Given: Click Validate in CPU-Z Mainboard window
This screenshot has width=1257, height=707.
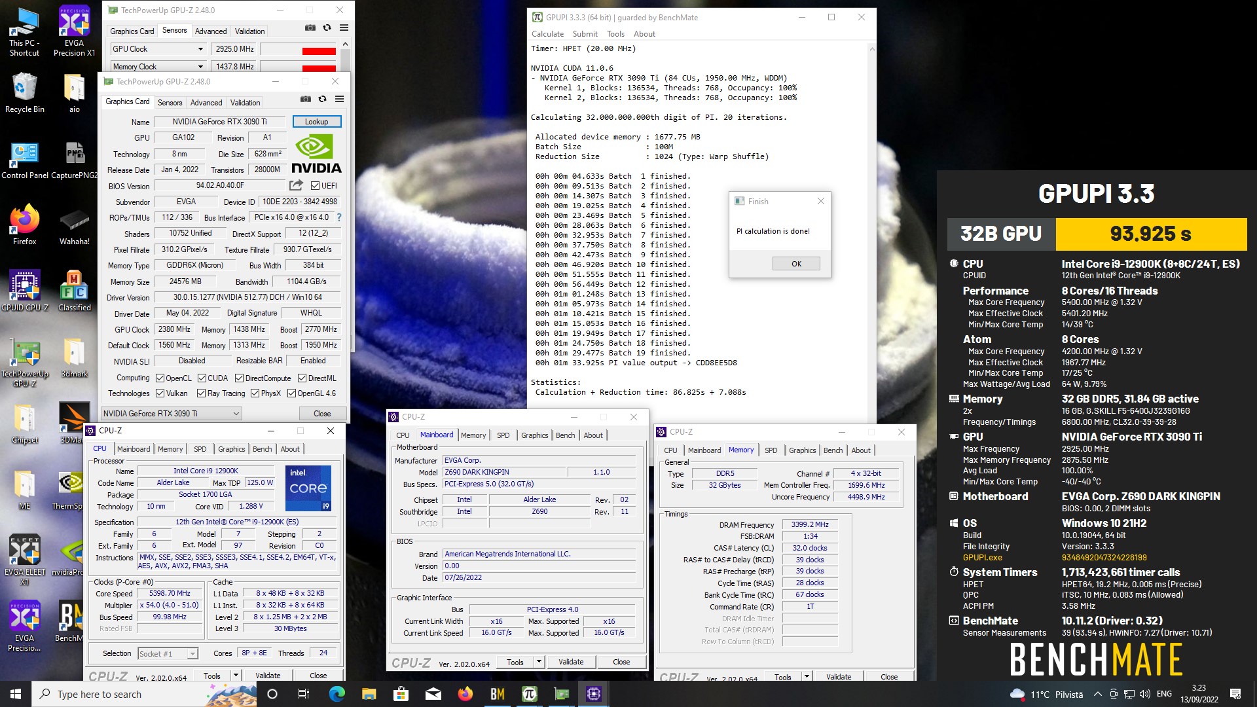Looking at the screenshot, I should 571,662.
